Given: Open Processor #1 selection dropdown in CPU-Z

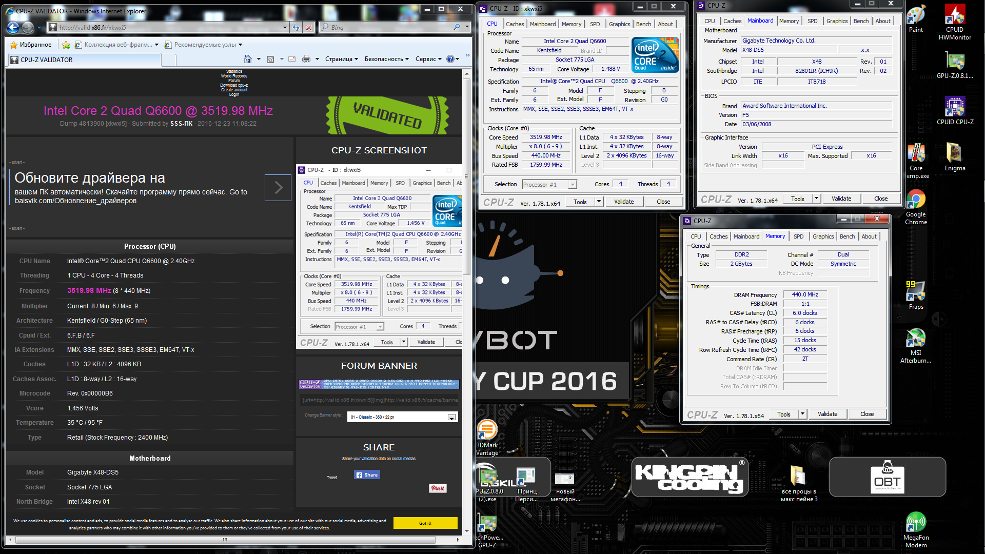Looking at the screenshot, I should (549, 185).
